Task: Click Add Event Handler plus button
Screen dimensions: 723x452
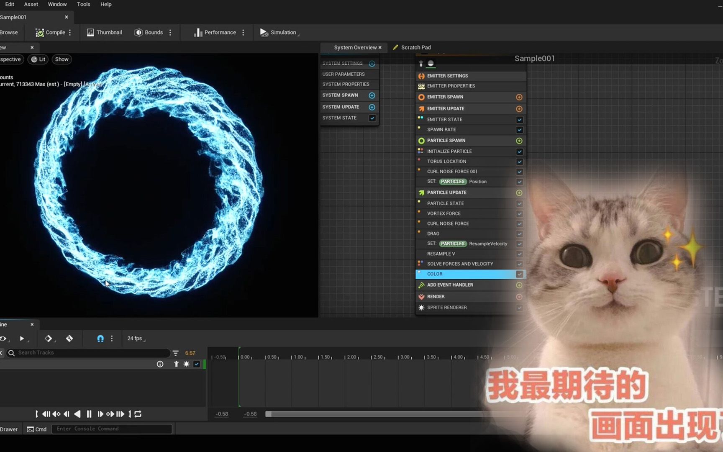Action: tap(519, 285)
